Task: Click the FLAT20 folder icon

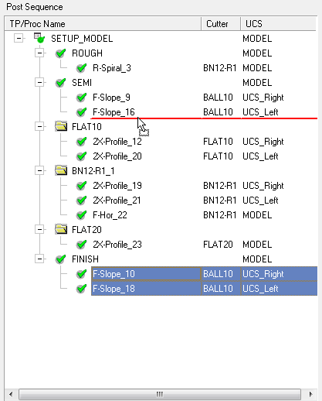Action: click(x=61, y=229)
